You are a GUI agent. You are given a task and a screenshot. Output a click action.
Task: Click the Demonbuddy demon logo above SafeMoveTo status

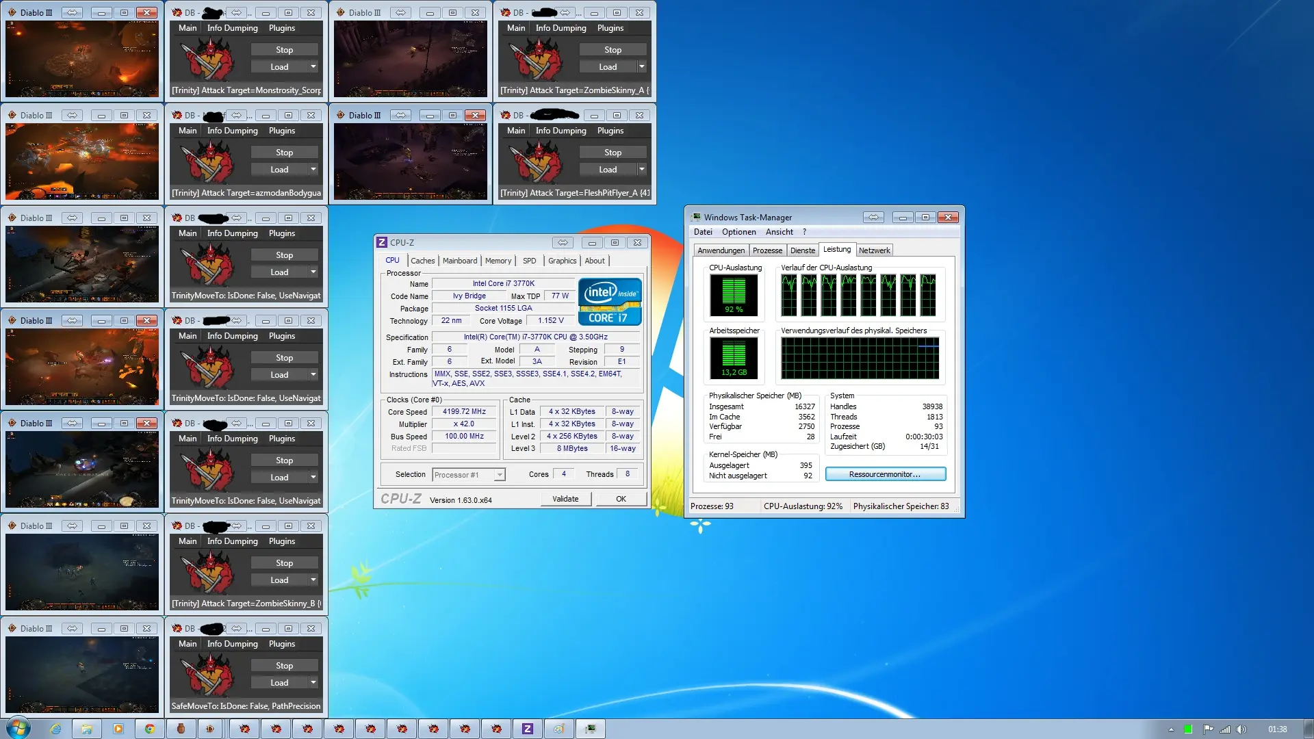coord(207,675)
